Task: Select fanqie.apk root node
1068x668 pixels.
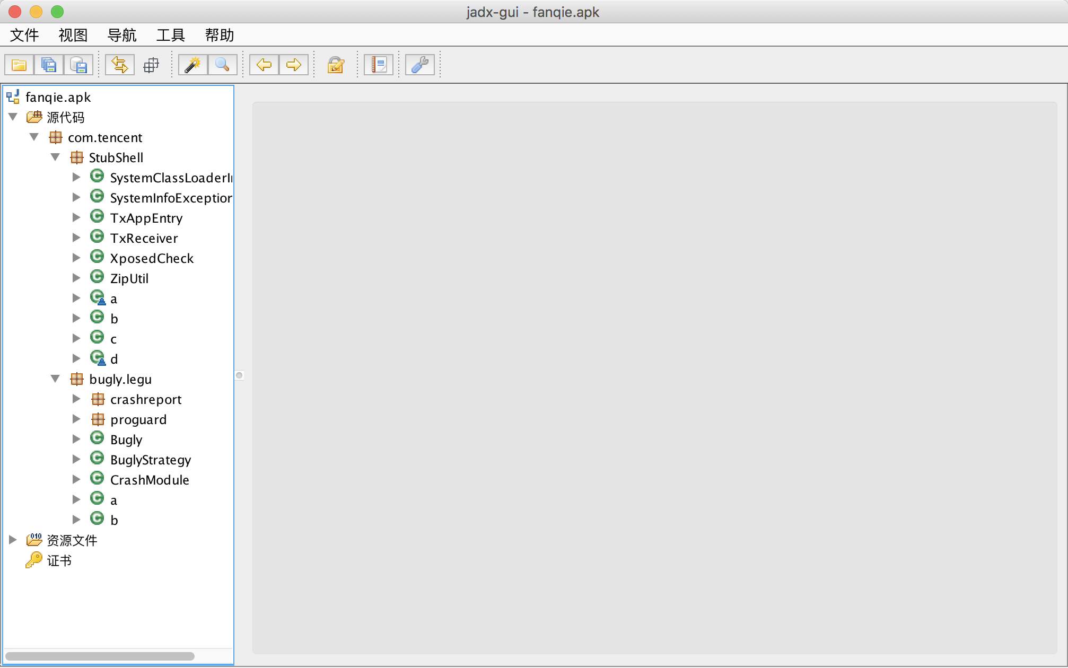Action: click(x=58, y=97)
